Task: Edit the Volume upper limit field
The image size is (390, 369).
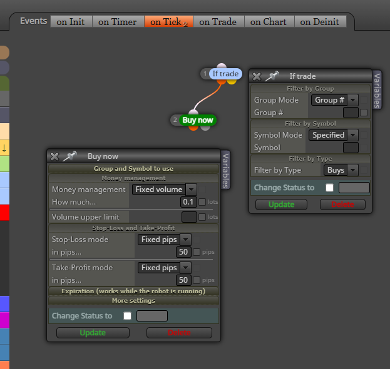Action: 189,217
